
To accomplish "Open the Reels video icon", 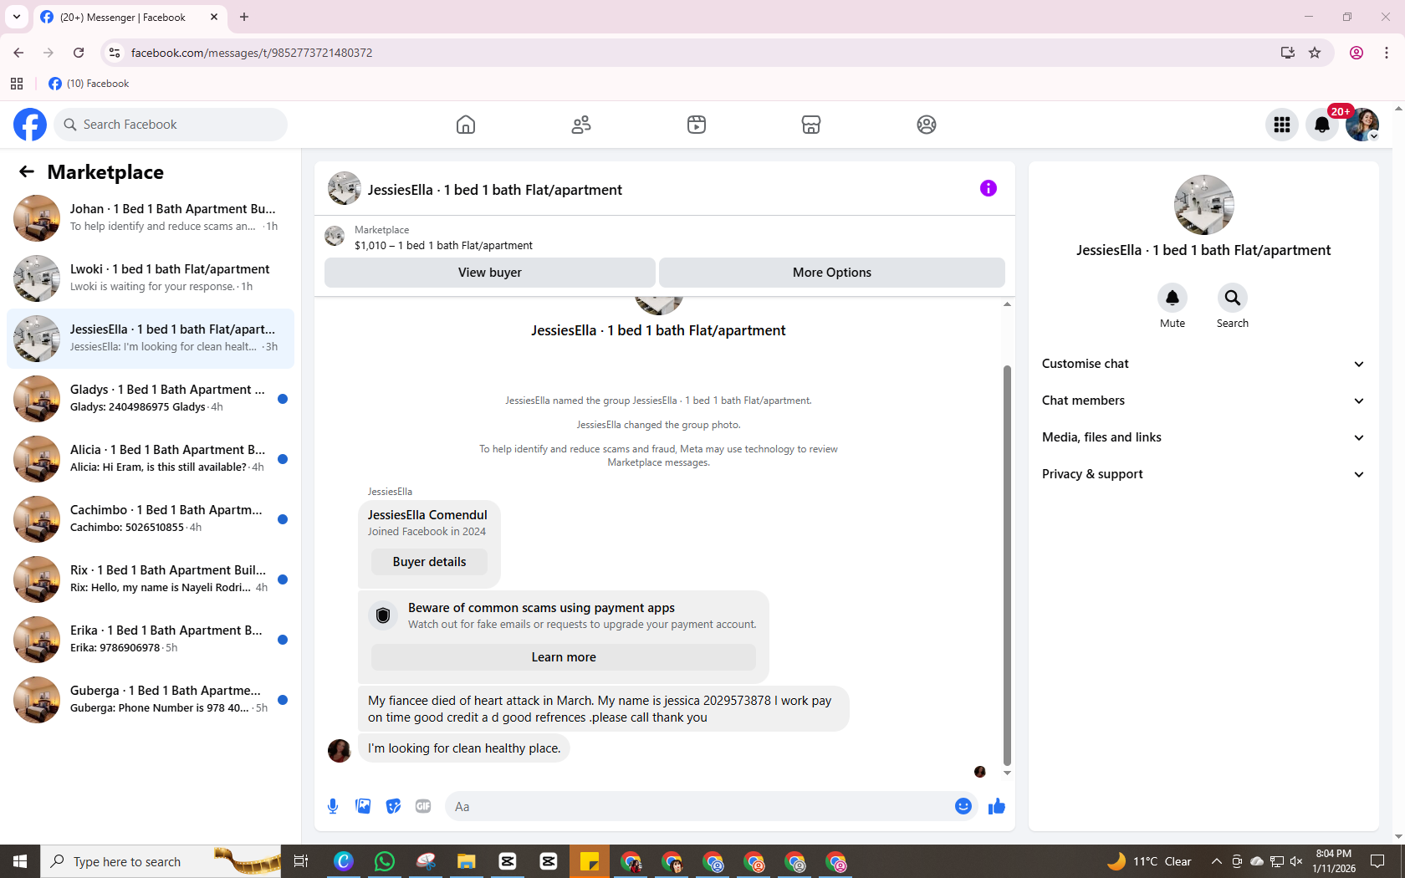I will 697,125.
